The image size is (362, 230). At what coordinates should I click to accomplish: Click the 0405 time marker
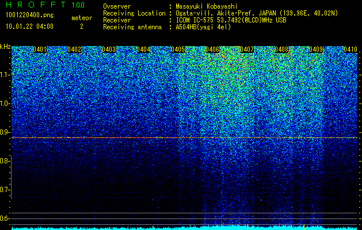(178, 49)
